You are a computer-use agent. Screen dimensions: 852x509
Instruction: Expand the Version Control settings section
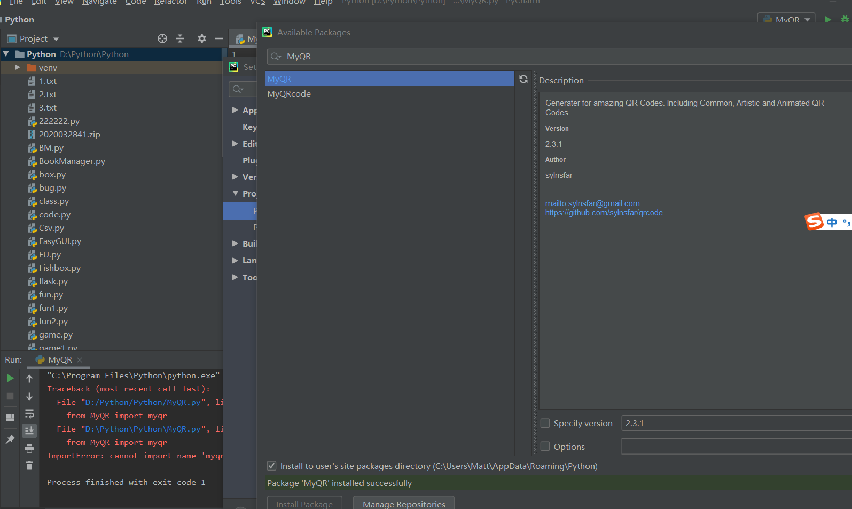(x=235, y=177)
